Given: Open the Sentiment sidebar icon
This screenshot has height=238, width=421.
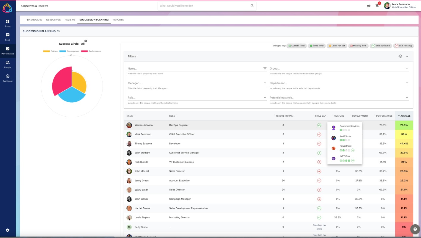Looking at the screenshot, I should click(8, 78).
